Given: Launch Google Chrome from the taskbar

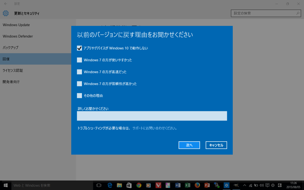Looking at the screenshot, I should pos(139,185).
